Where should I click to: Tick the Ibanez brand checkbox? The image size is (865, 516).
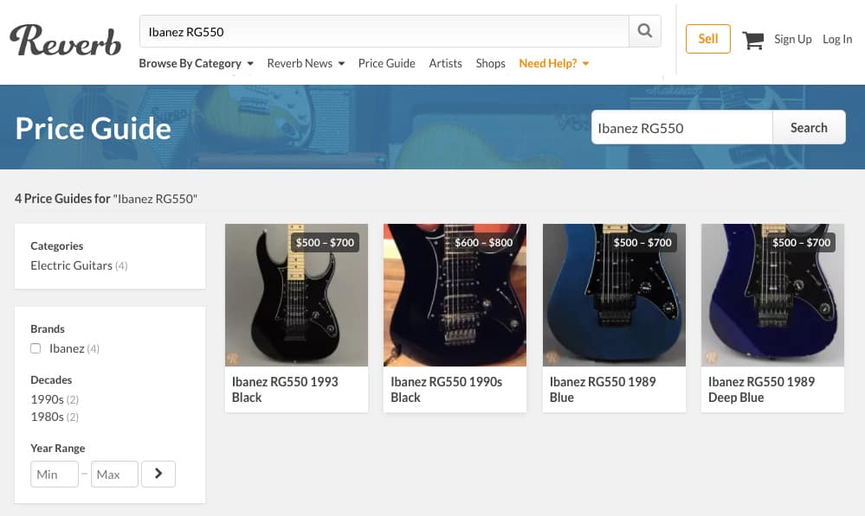click(36, 348)
